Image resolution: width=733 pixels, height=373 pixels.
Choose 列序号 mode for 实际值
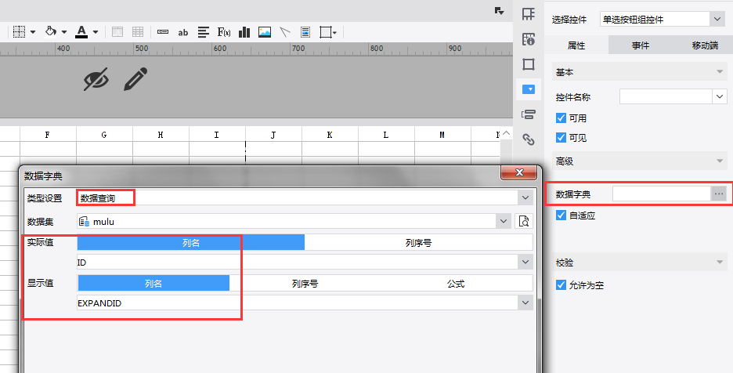click(418, 242)
